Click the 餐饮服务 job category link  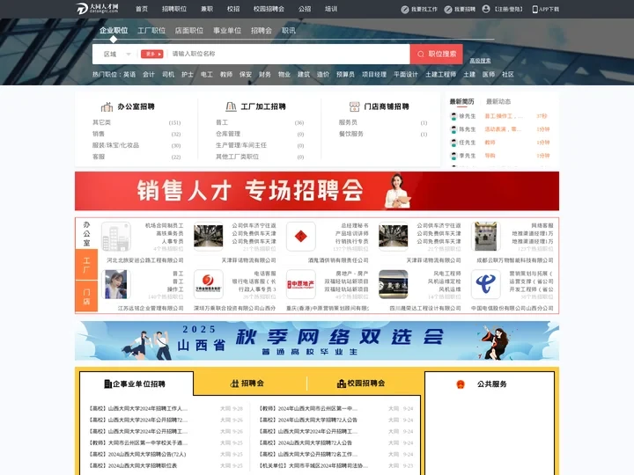(351, 134)
